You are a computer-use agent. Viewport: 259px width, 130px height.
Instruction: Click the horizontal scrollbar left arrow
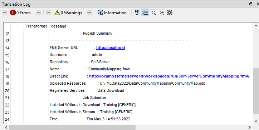click(x=6, y=127)
